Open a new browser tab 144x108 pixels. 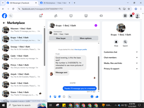(x=75, y=3)
